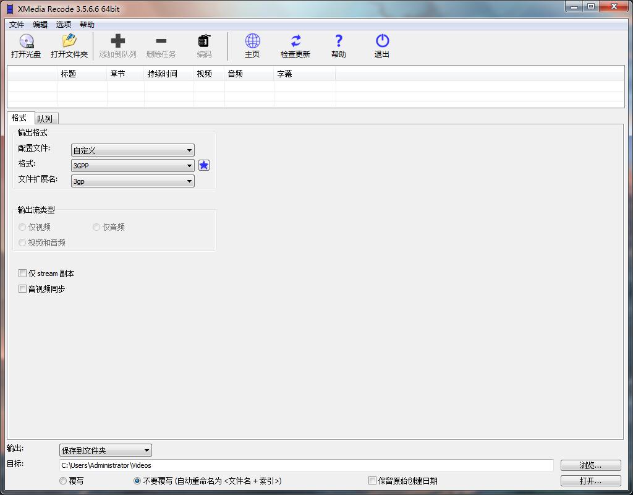Open the Home page (主页) globe icon
The width and height of the screenshot is (633, 495).
coord(252,41)
